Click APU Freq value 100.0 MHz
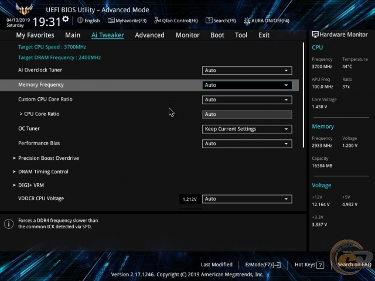This screenshot has height=281, width=375. coord(322,87)
